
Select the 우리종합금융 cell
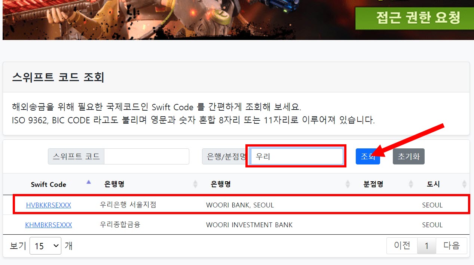pyautogui.click(x=120, y=225)
